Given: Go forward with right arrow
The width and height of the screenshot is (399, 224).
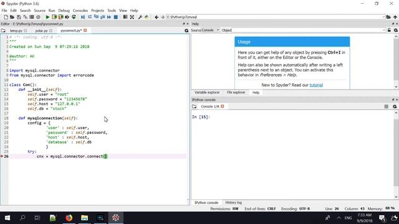Looking at the screenshot, I should point(163,17).
